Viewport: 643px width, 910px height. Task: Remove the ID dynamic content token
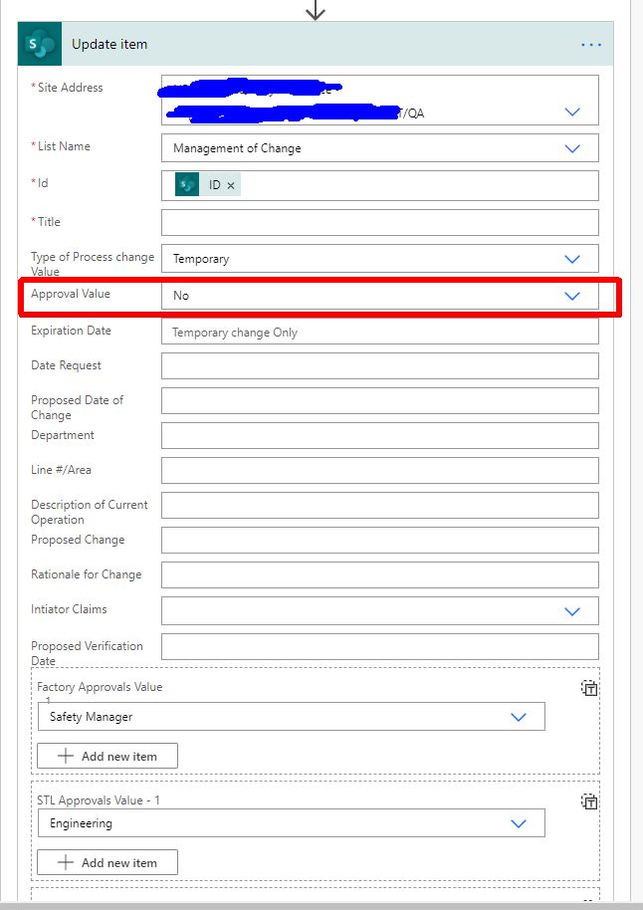pyautogui.click(x=230, y=186)
